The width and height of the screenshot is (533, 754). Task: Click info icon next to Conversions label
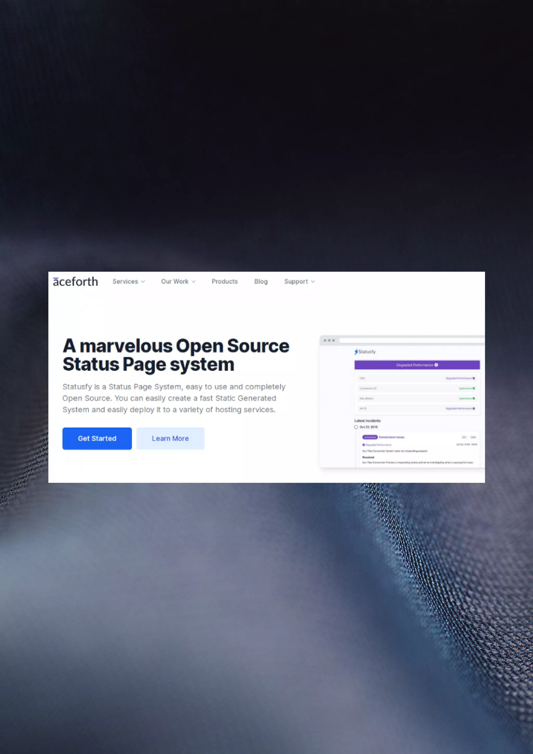tap(375, 389)
